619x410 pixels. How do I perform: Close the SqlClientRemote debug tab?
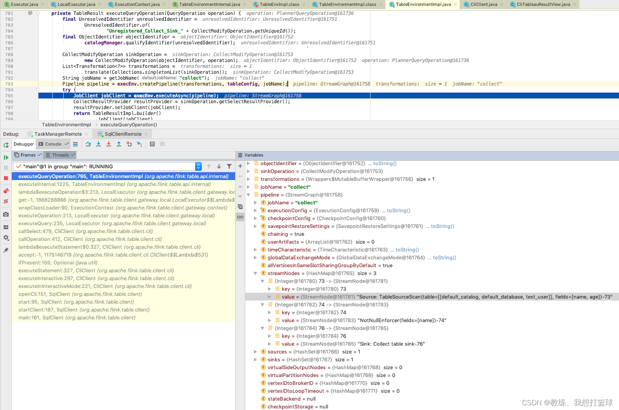(x=146, y=134)
